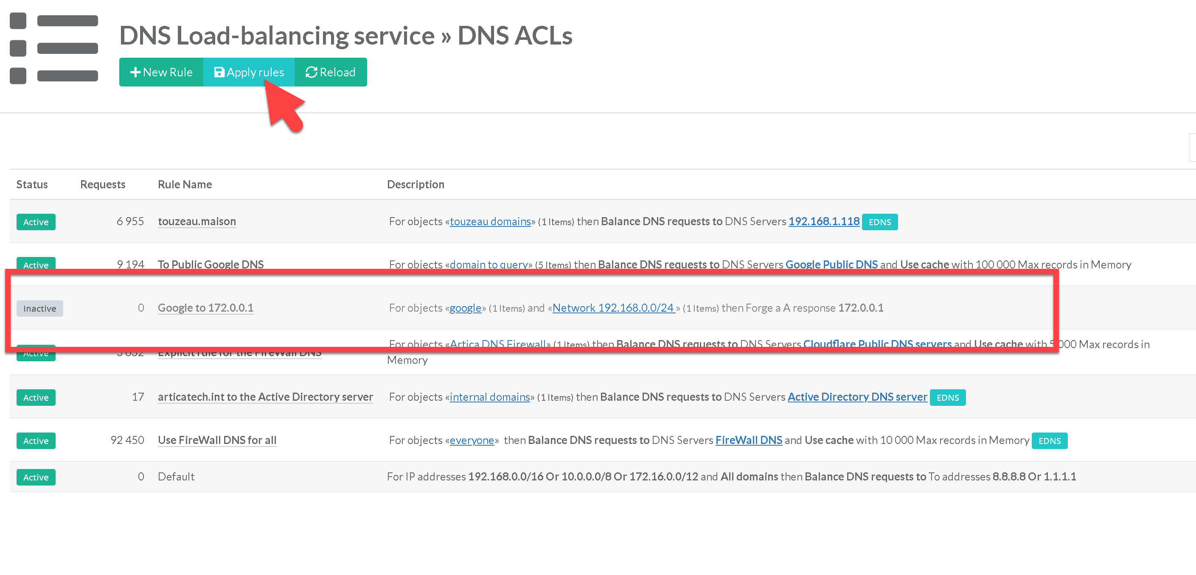Viewport: 1196px width, 575px height.
Task: Click EDNS badge on FireWall DNS rule
Action: [1049, 441]
